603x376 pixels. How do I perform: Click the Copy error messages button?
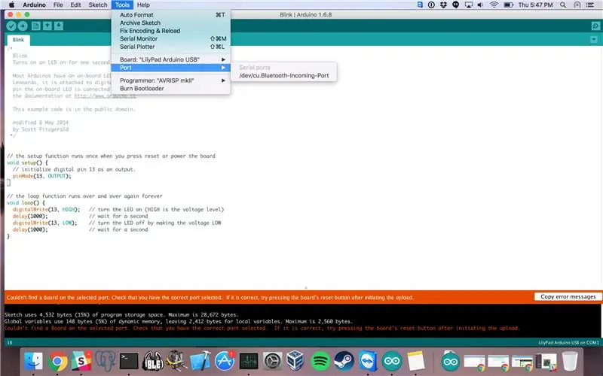tap(568, 296)
